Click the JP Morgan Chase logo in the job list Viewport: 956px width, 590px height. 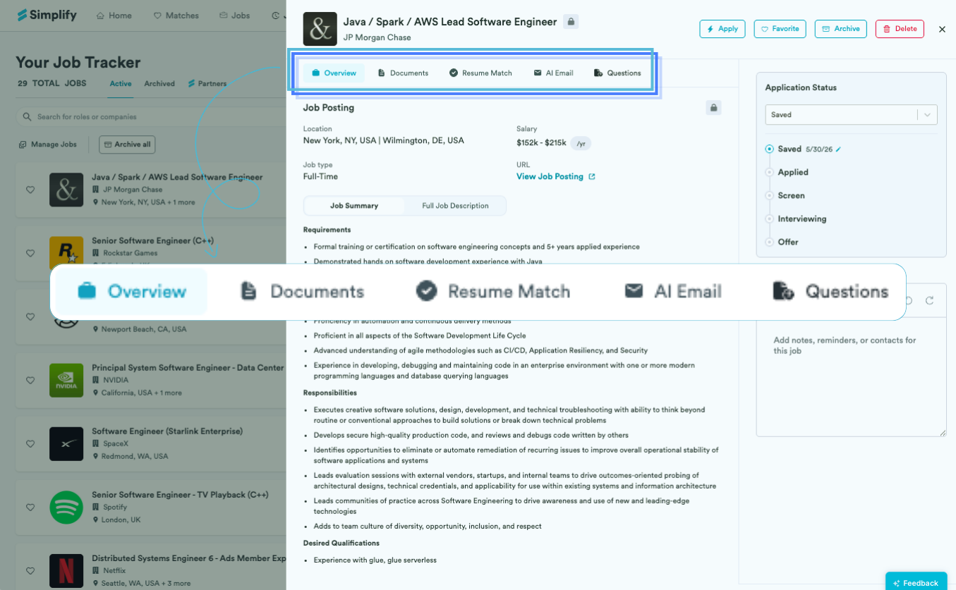coord(66,190)
